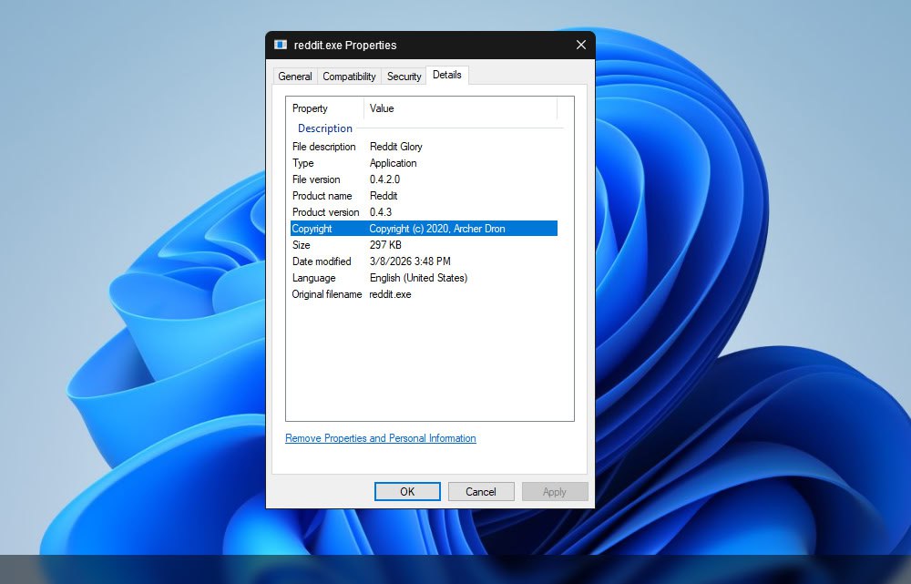Click the Description group heading
This screenshot has width=911, height=584.
(x=325, y=128)
